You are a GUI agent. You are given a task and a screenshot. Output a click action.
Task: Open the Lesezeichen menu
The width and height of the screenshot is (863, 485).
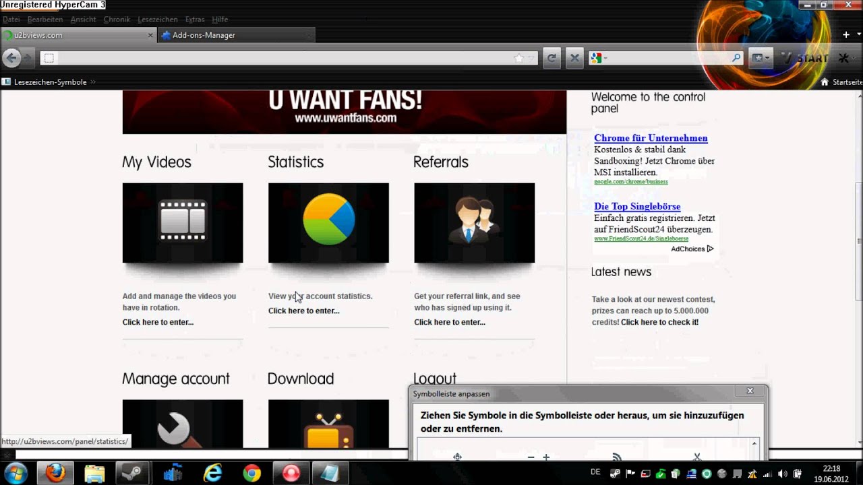[x=158, y=20]
